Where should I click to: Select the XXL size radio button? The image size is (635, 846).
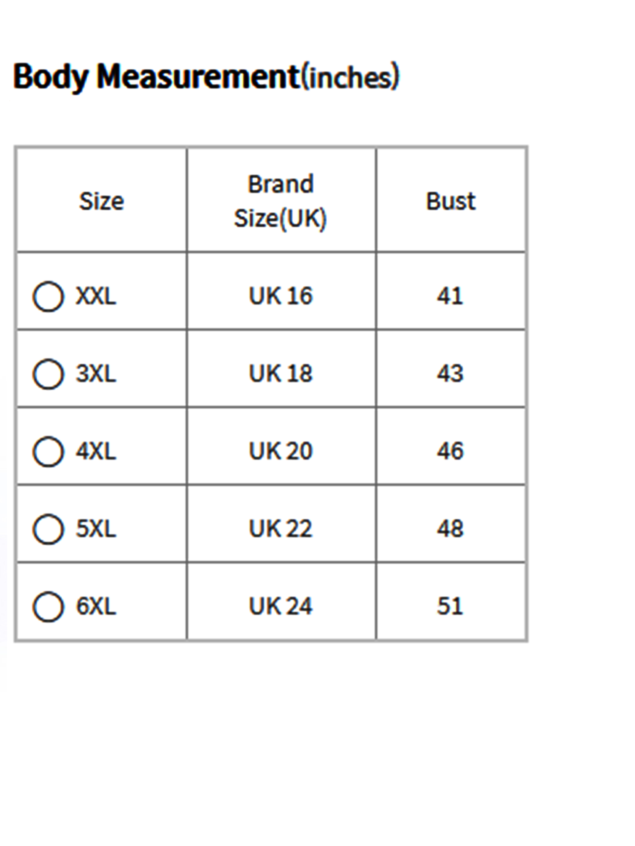(x=48, y=296)
